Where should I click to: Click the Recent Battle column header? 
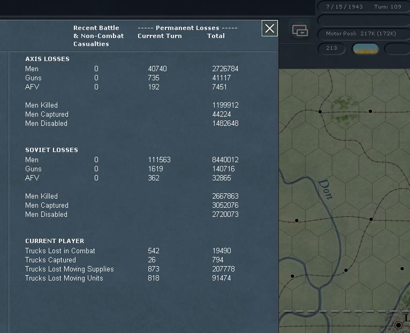point(98,36)
